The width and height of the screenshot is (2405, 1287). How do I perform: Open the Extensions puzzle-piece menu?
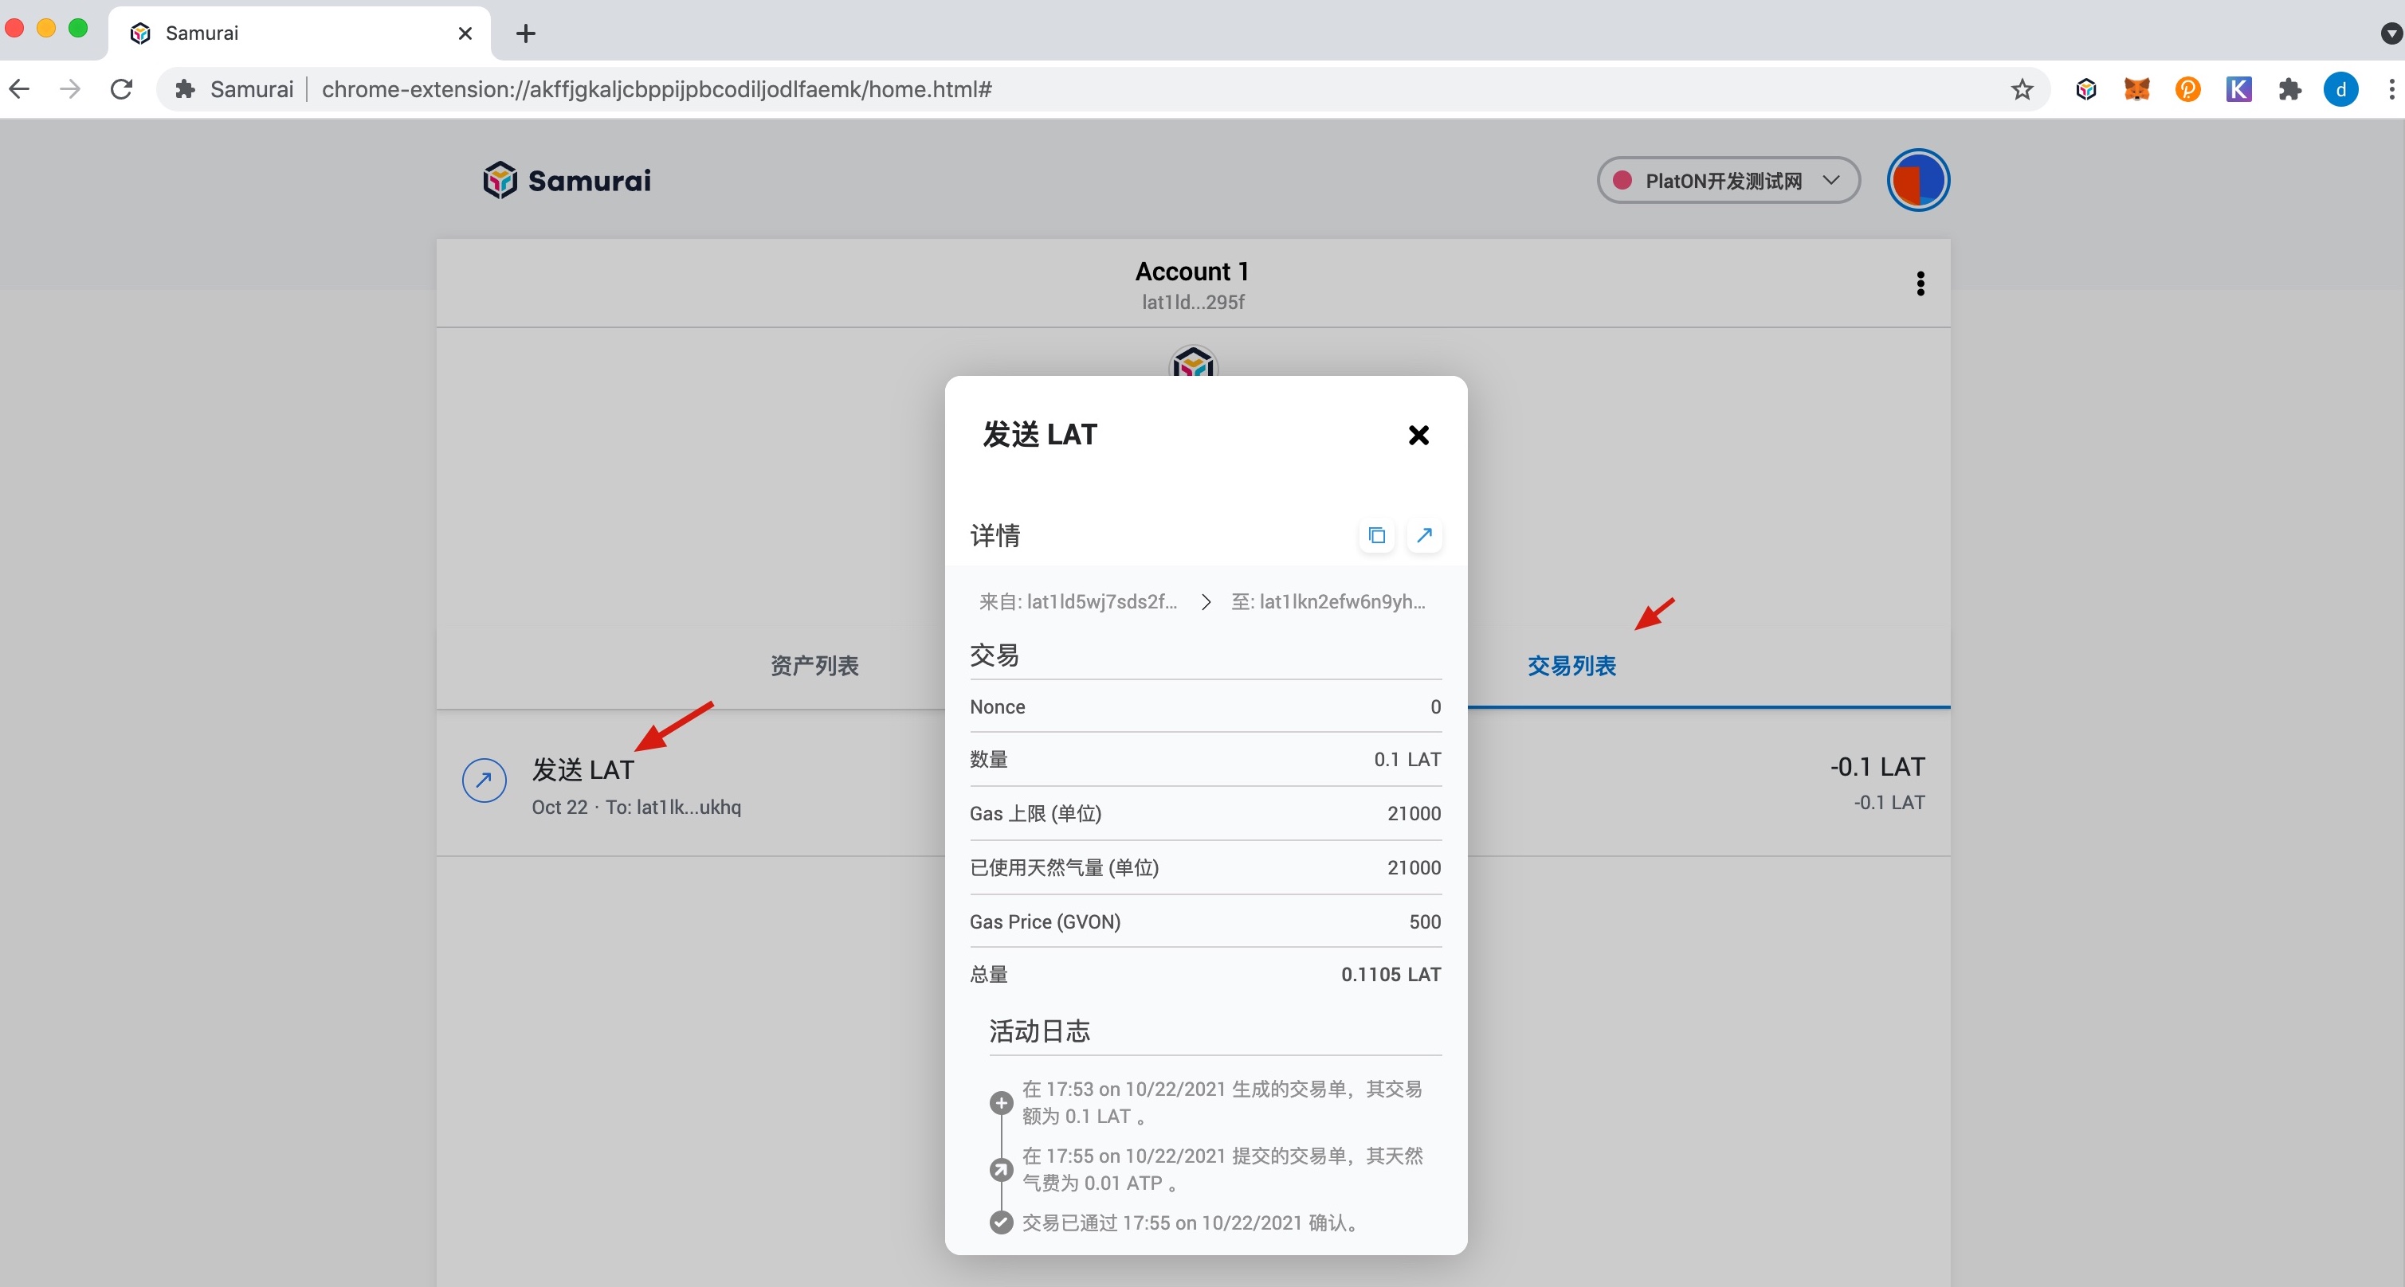click(2289, 88)
